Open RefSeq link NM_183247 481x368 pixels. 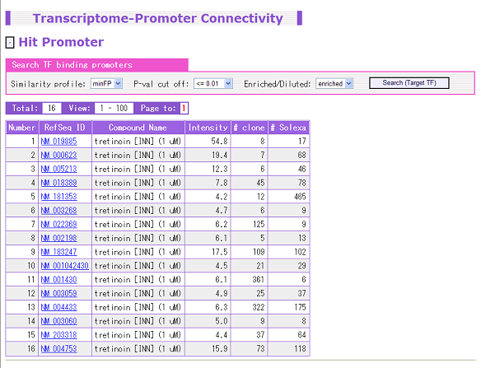coord(59,252)
